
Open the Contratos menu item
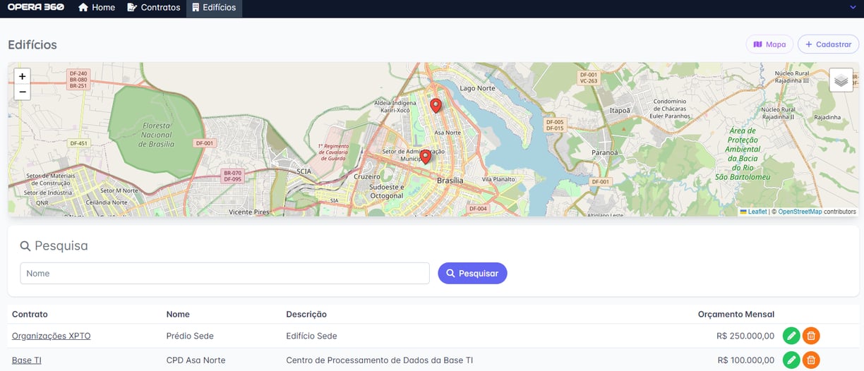click(153, 8)
